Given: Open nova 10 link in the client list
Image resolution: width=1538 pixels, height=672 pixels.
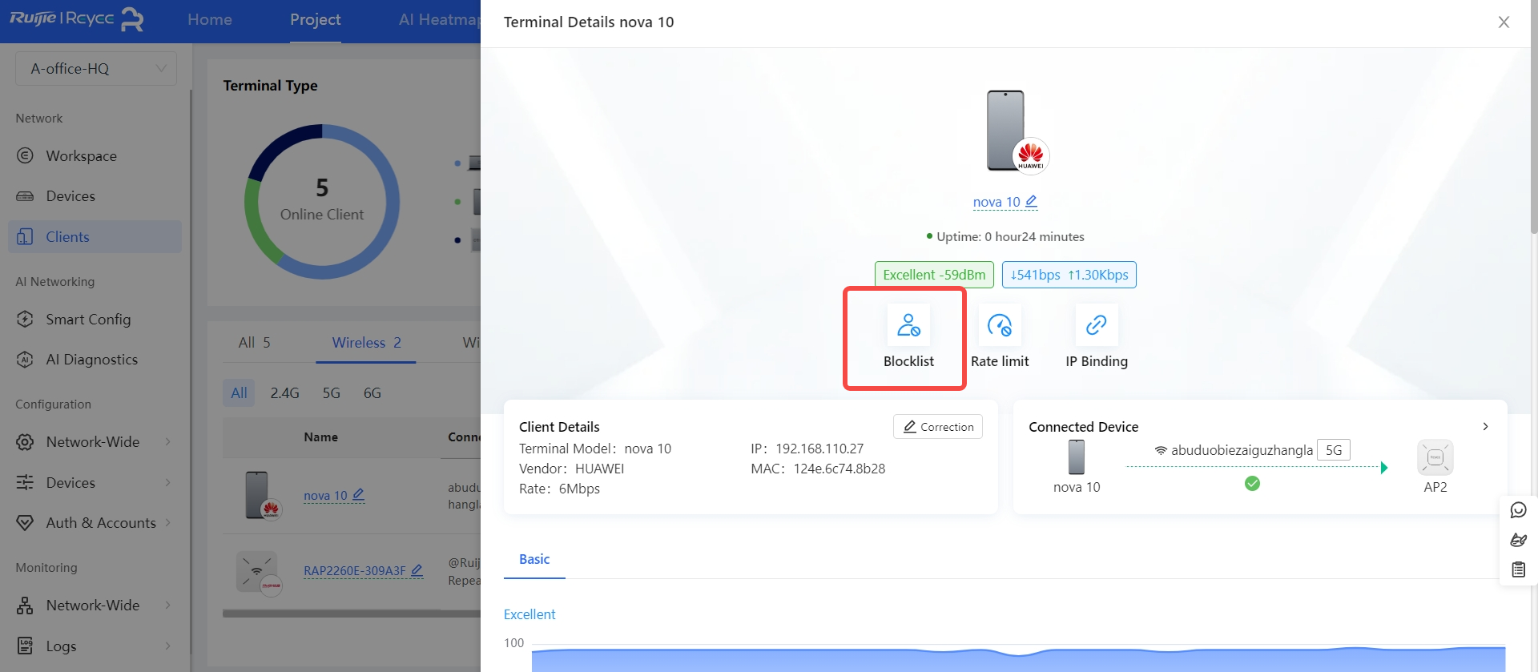Looking at the screenshot, I should coord(325,496).
